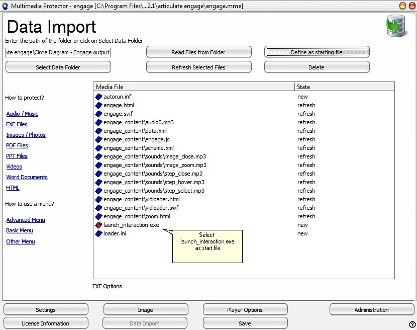Follow the Advanced Menu link
The image size is (417, 330).
click(x=26, y=220)
